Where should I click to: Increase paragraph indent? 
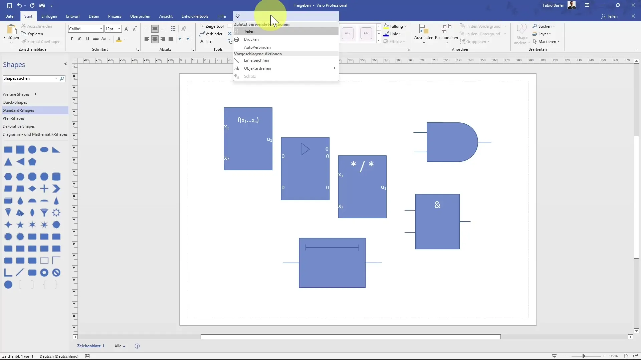[189, 39]
